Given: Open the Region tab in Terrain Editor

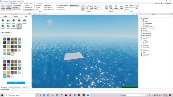Looking at the screenshot, I should pos(16,16).
